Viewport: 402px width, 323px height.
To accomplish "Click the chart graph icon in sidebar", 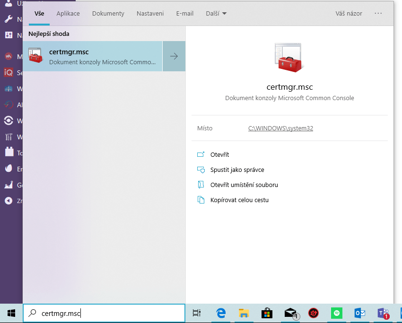I will (9, 185).
